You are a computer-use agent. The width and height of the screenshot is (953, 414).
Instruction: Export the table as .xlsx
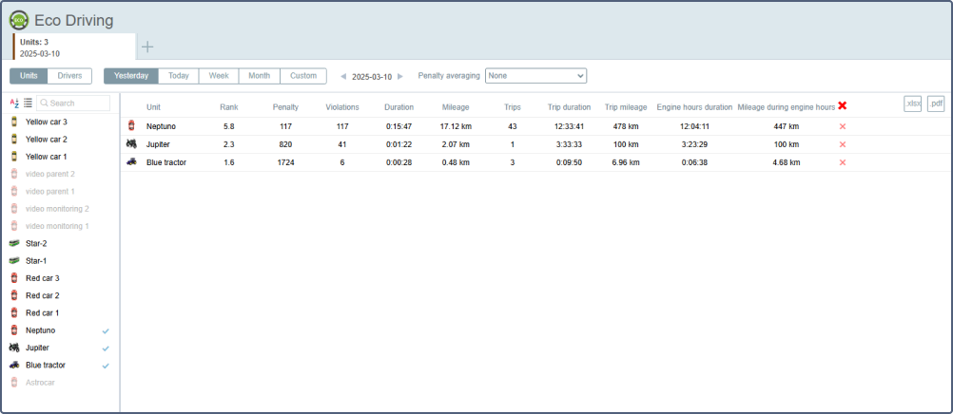pos(912,103)
